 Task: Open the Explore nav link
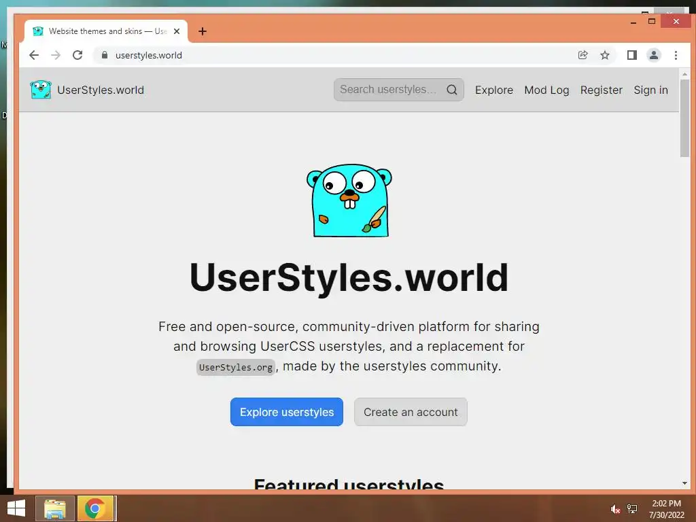[493, 90]
